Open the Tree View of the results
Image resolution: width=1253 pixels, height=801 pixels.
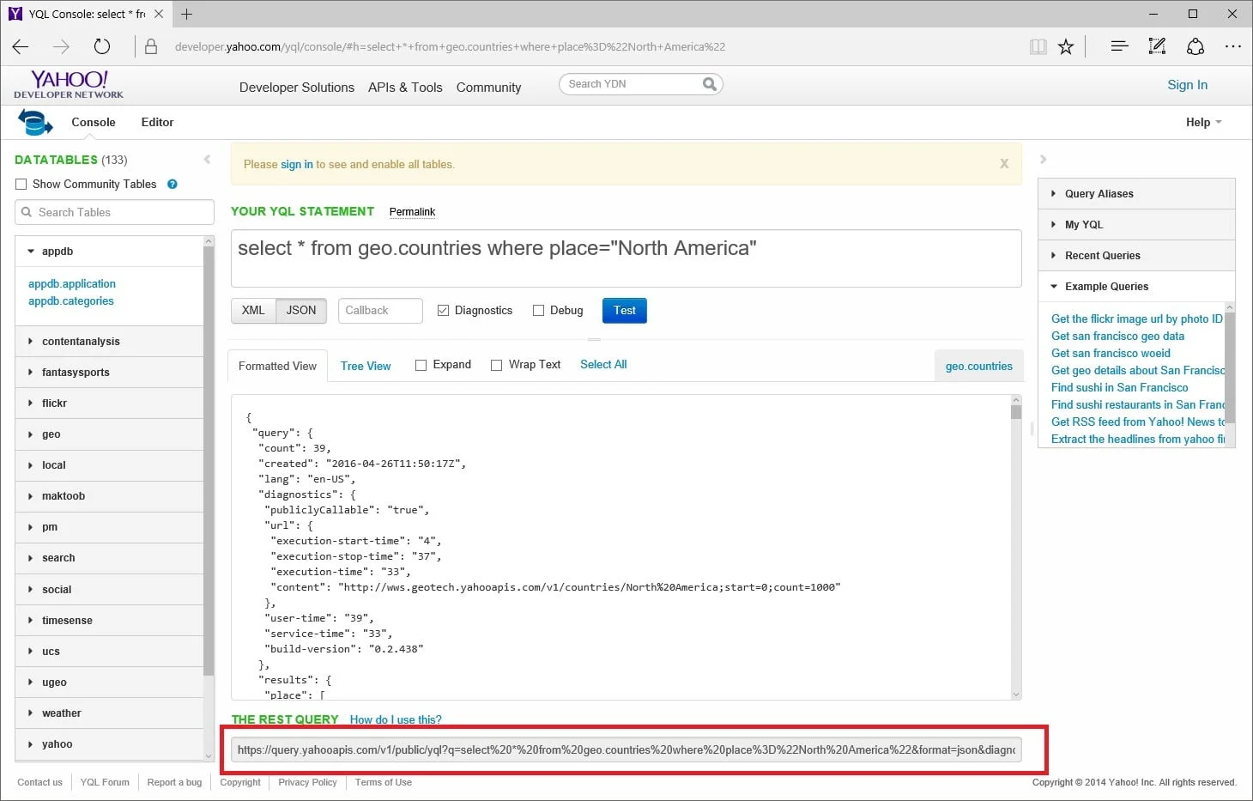click(366, 365)
